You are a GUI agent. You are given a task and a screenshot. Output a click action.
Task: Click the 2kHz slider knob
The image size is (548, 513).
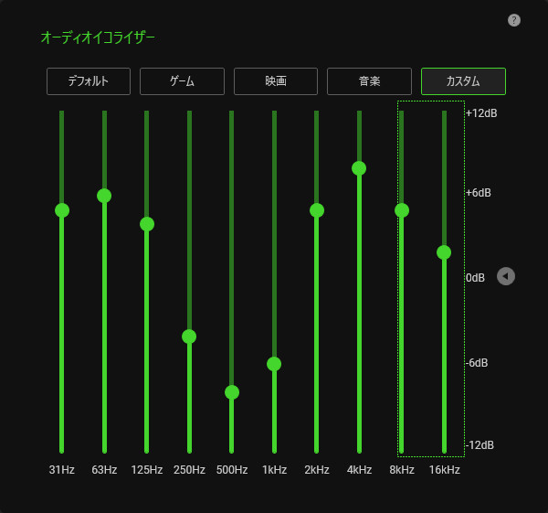point(317,210)
